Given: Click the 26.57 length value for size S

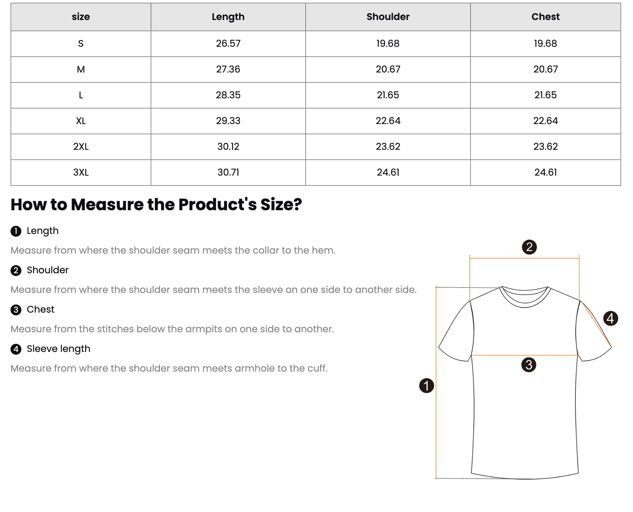Looking at the screenshot, I should (x=228, y=44).
